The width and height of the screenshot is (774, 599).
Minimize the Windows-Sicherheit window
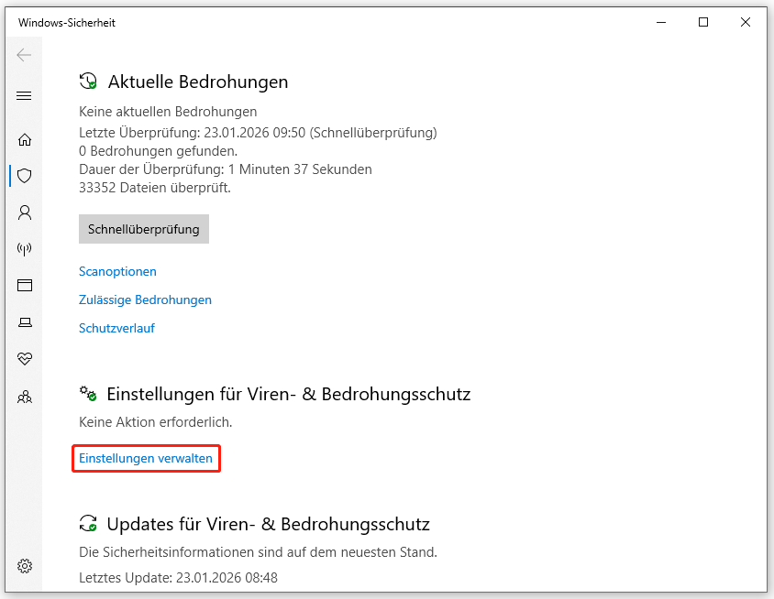click(661, 22)
